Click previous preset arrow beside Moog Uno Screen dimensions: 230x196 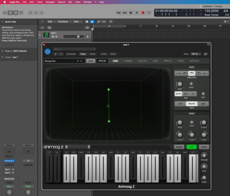pyautogui.click(x=78, y=61)
